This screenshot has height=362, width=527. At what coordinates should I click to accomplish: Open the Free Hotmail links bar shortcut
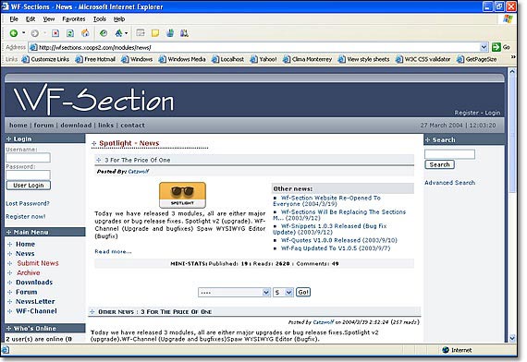[95, 59]
